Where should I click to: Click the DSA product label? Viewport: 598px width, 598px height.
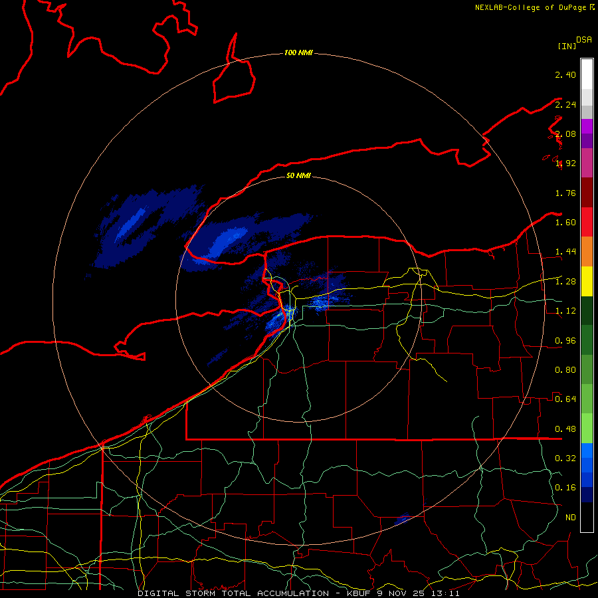click(584, 40)
